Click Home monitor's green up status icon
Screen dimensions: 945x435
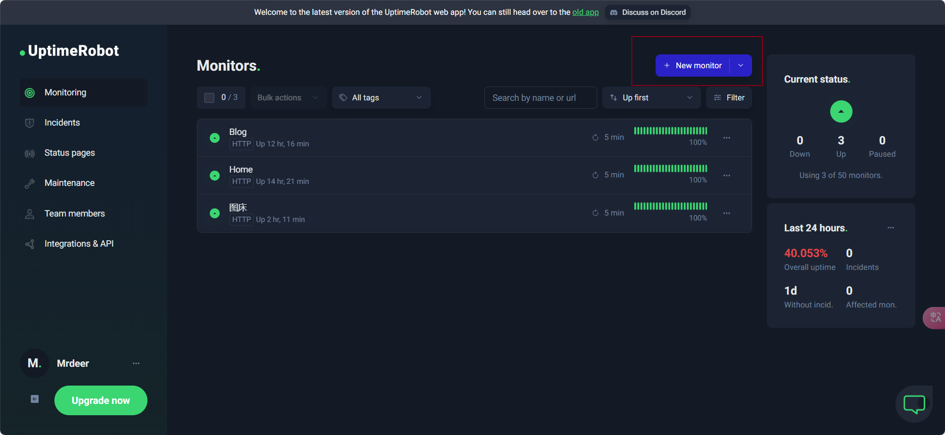tap(215, 175)
